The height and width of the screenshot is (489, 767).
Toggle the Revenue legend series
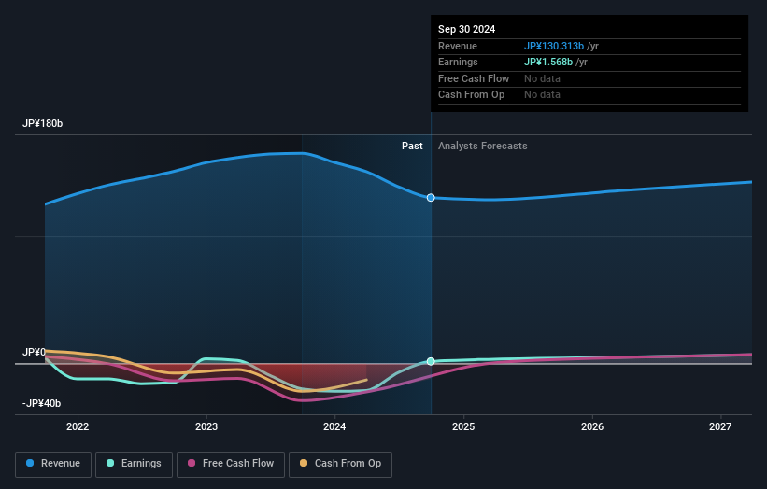point(53,464)
